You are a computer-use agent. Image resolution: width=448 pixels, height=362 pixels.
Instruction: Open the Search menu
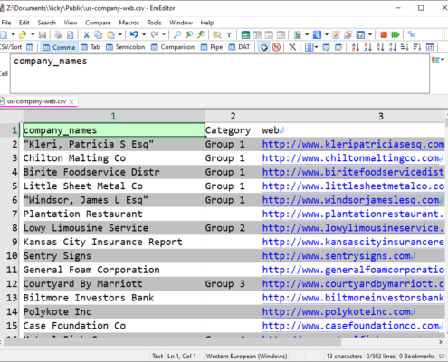[46, 23]
